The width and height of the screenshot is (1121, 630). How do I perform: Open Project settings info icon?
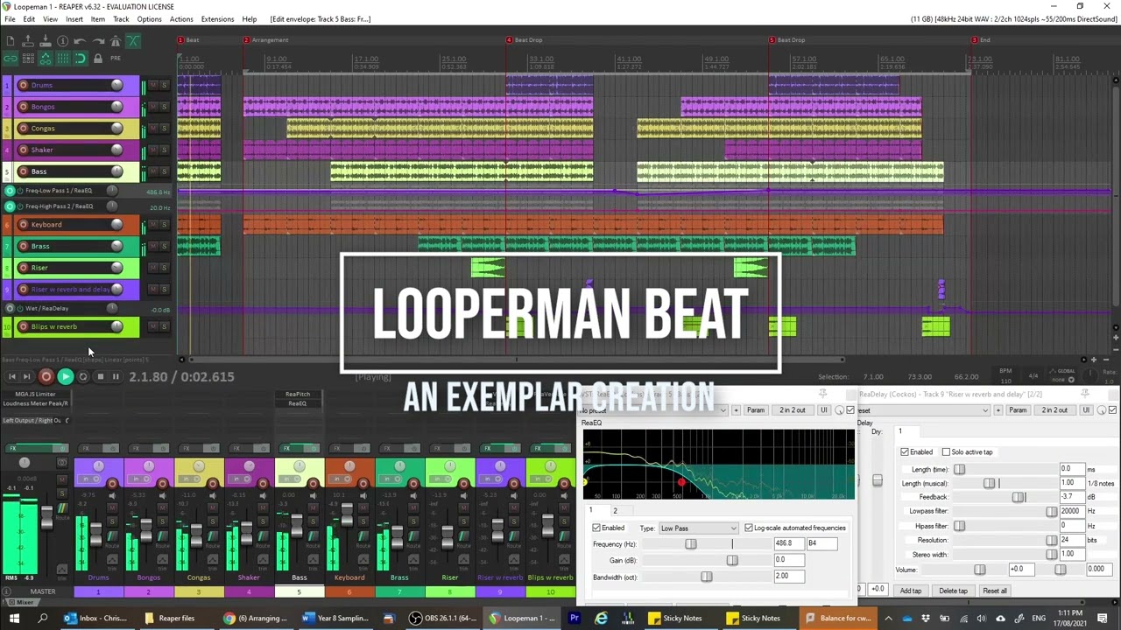tap(63, 41)
